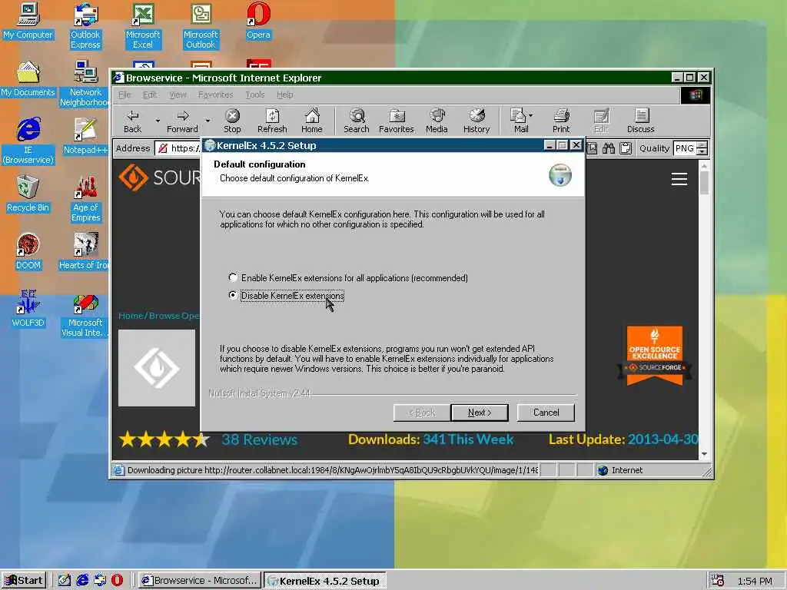
Task: Click the Open Source Excellence badge
Action: [x=655, y=355]
